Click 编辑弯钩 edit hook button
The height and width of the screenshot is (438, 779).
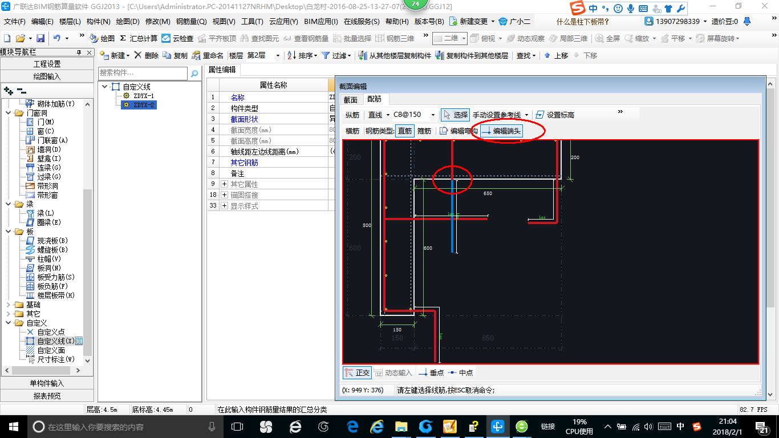pyautogui.click(x=459, y=131)
